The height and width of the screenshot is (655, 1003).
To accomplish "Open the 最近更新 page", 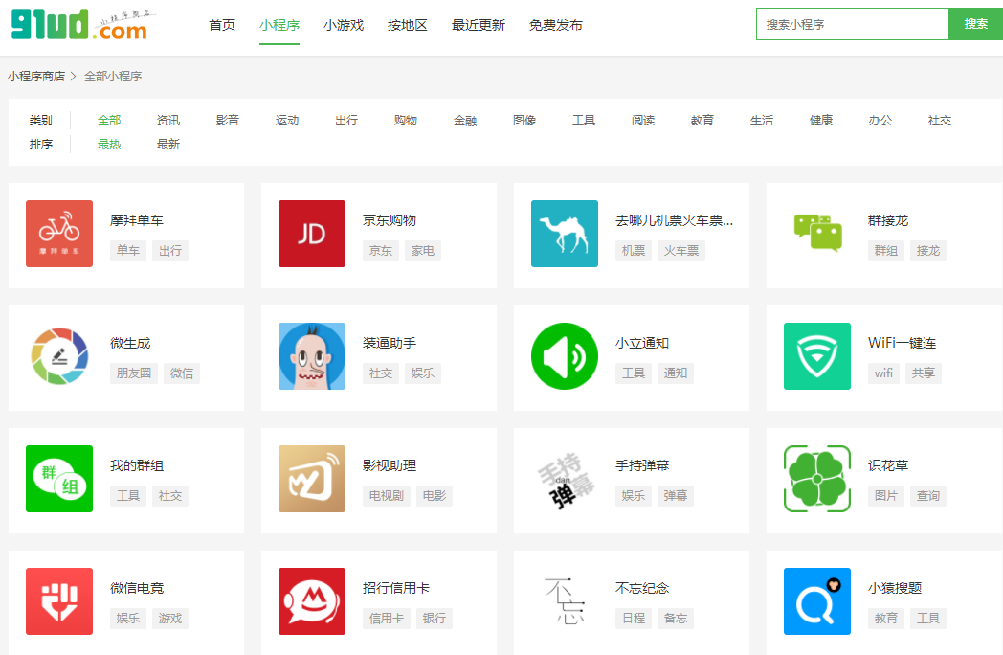I will [x=478, y=25].
